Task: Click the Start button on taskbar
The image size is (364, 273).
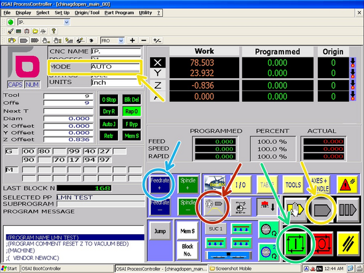Action: [x=9, y=269]
